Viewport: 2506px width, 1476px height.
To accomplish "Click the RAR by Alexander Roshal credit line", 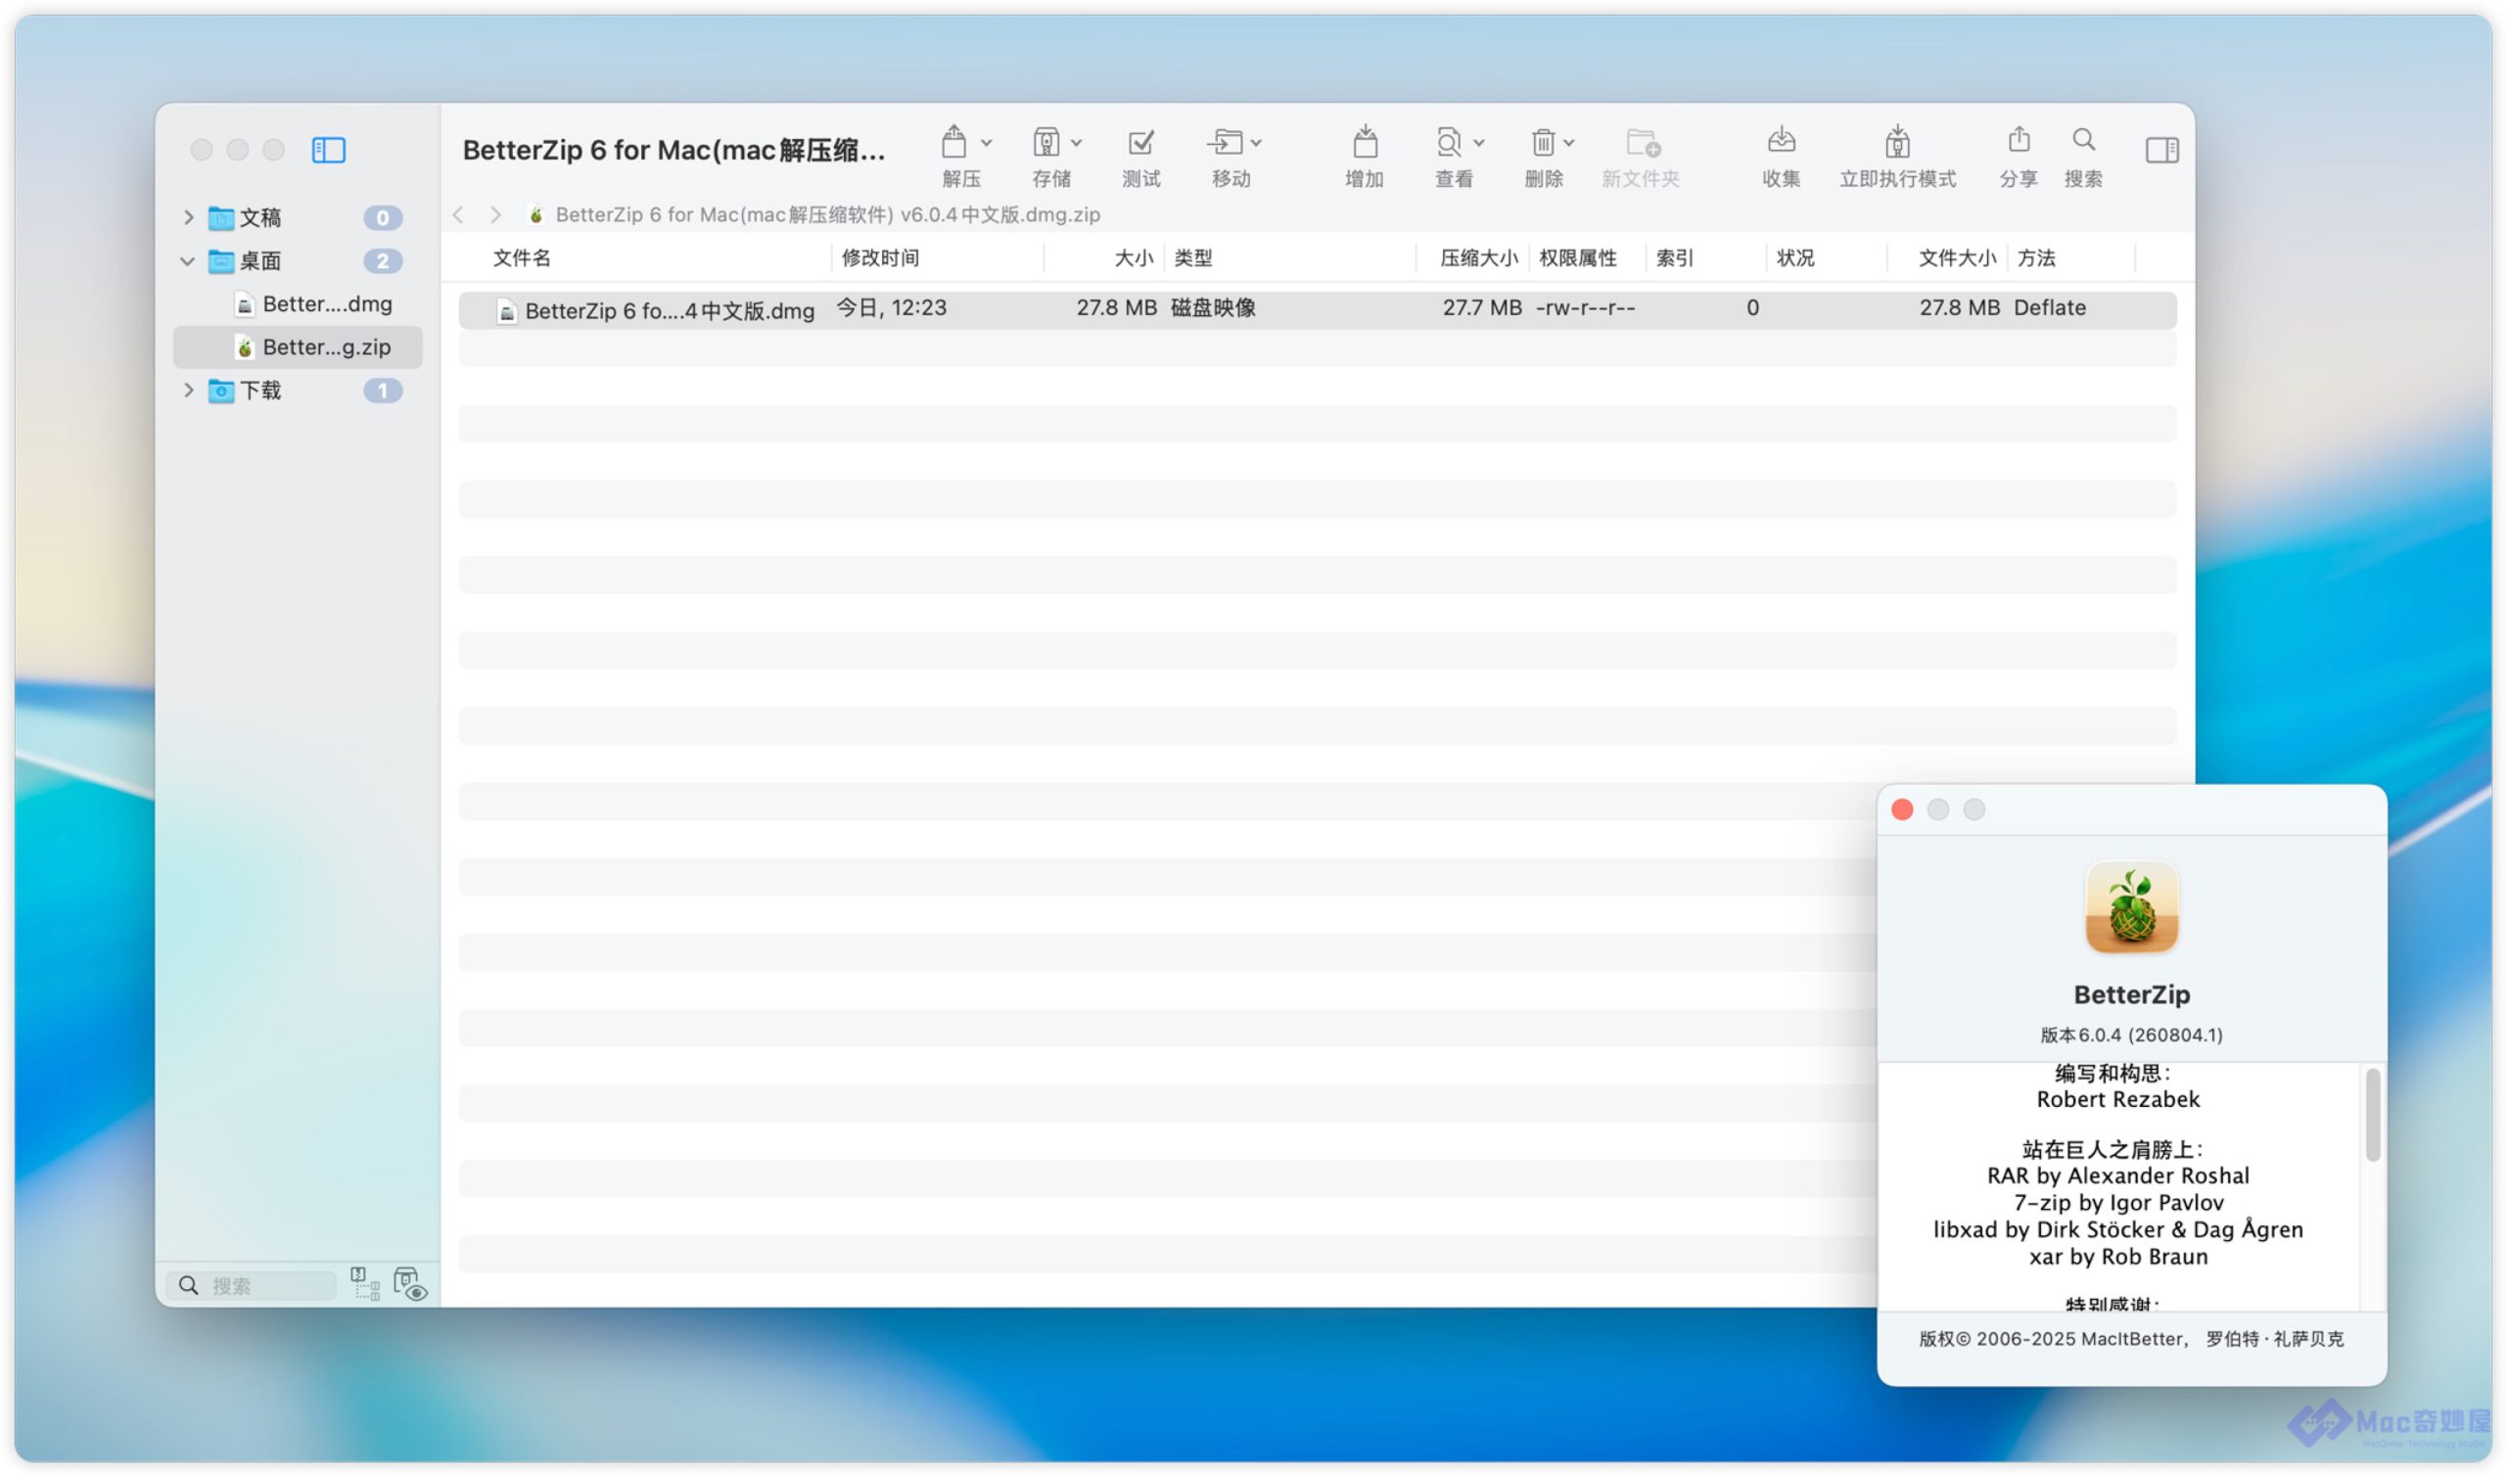I will 2118,1176.
